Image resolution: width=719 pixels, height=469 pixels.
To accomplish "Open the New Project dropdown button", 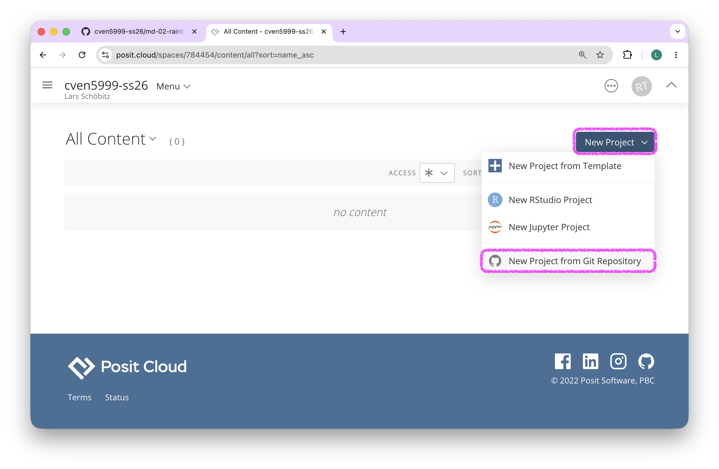I will click(615, 142).
